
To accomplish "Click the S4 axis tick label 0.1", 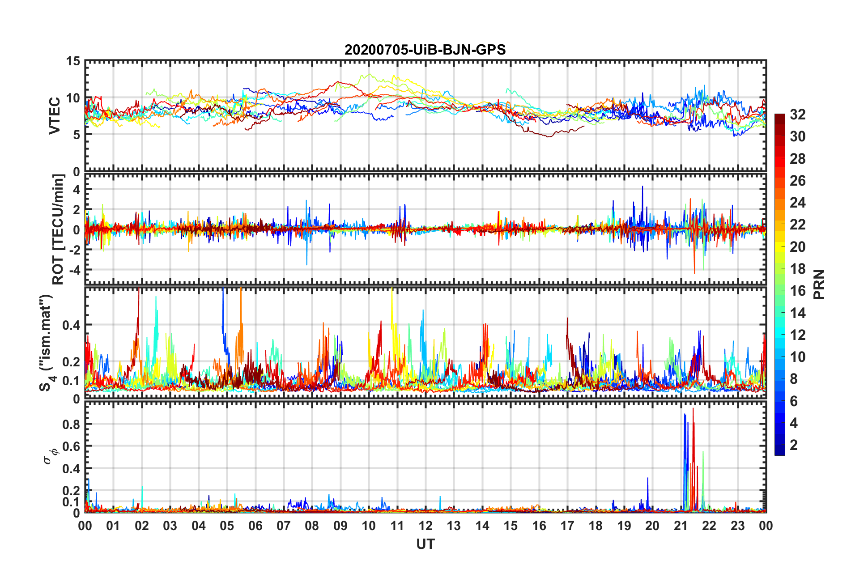I will click(71, 381).
